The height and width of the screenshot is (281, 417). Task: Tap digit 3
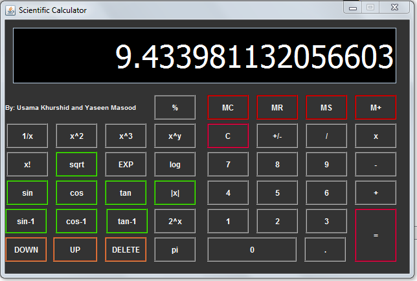326,221
